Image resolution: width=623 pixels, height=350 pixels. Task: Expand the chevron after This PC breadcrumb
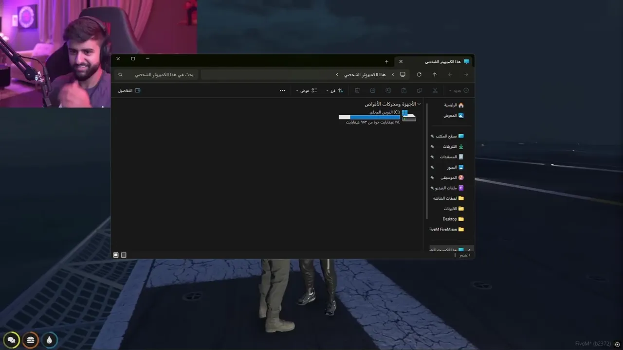pyautogui.click(x=337, y=74)
